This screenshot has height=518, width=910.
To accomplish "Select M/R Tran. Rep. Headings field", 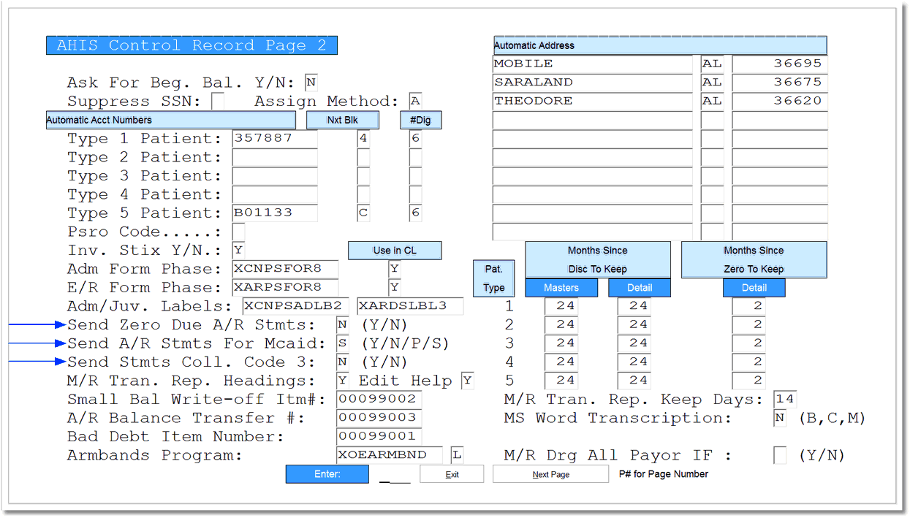I will 343,381.
